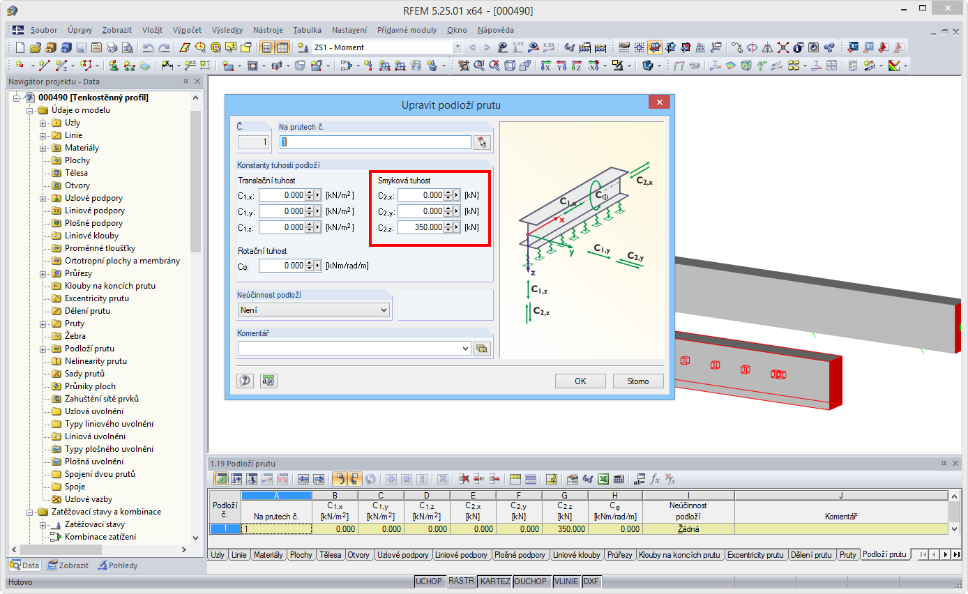Click the print preview icon in toolbar
Screen dimensions: 968x594
point(127,47)
